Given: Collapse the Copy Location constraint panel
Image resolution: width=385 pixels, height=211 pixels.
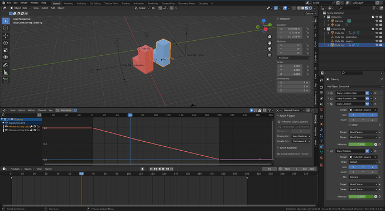Looking at the screenshot, I should tap(328, 104).
